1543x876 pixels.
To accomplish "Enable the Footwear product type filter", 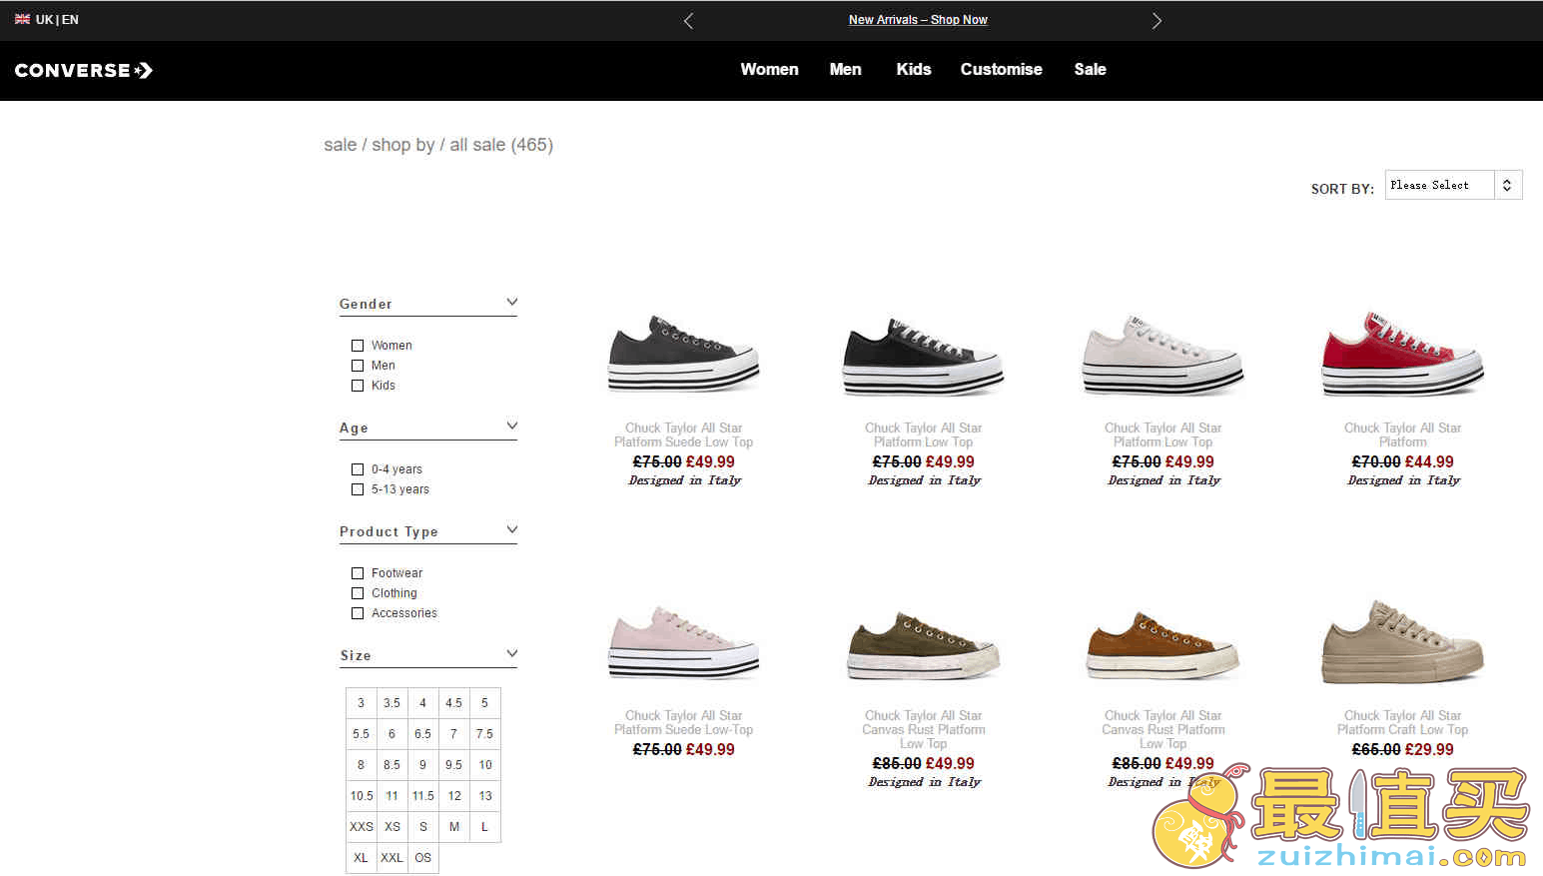I will click(x=358, y=573).
